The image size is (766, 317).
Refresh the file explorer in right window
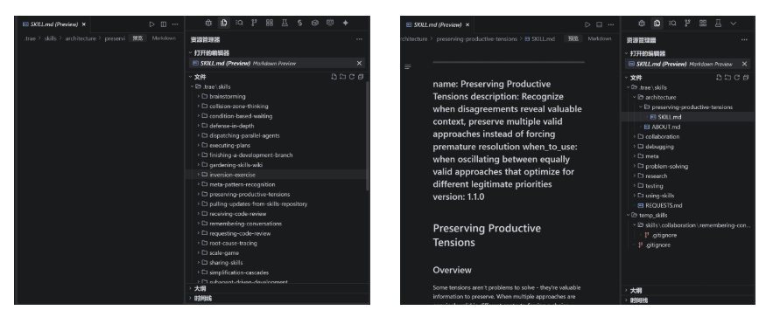(737, 78)
